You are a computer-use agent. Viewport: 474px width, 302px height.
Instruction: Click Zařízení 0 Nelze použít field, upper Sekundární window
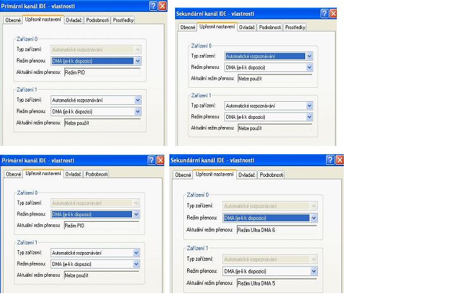(x=275, y=79)
